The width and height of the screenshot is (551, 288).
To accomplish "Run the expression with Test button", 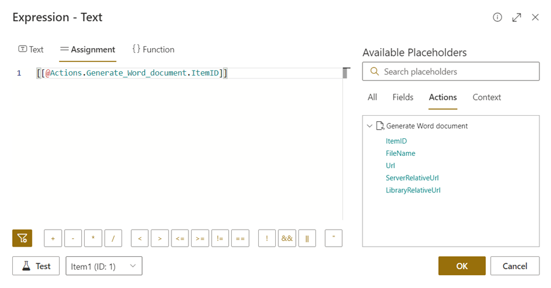I will 36,266.
